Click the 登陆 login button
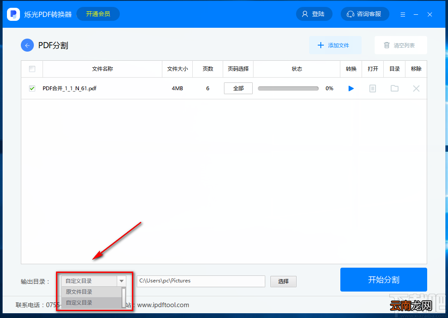Viewport: 448px width, 318px height. 314,14
